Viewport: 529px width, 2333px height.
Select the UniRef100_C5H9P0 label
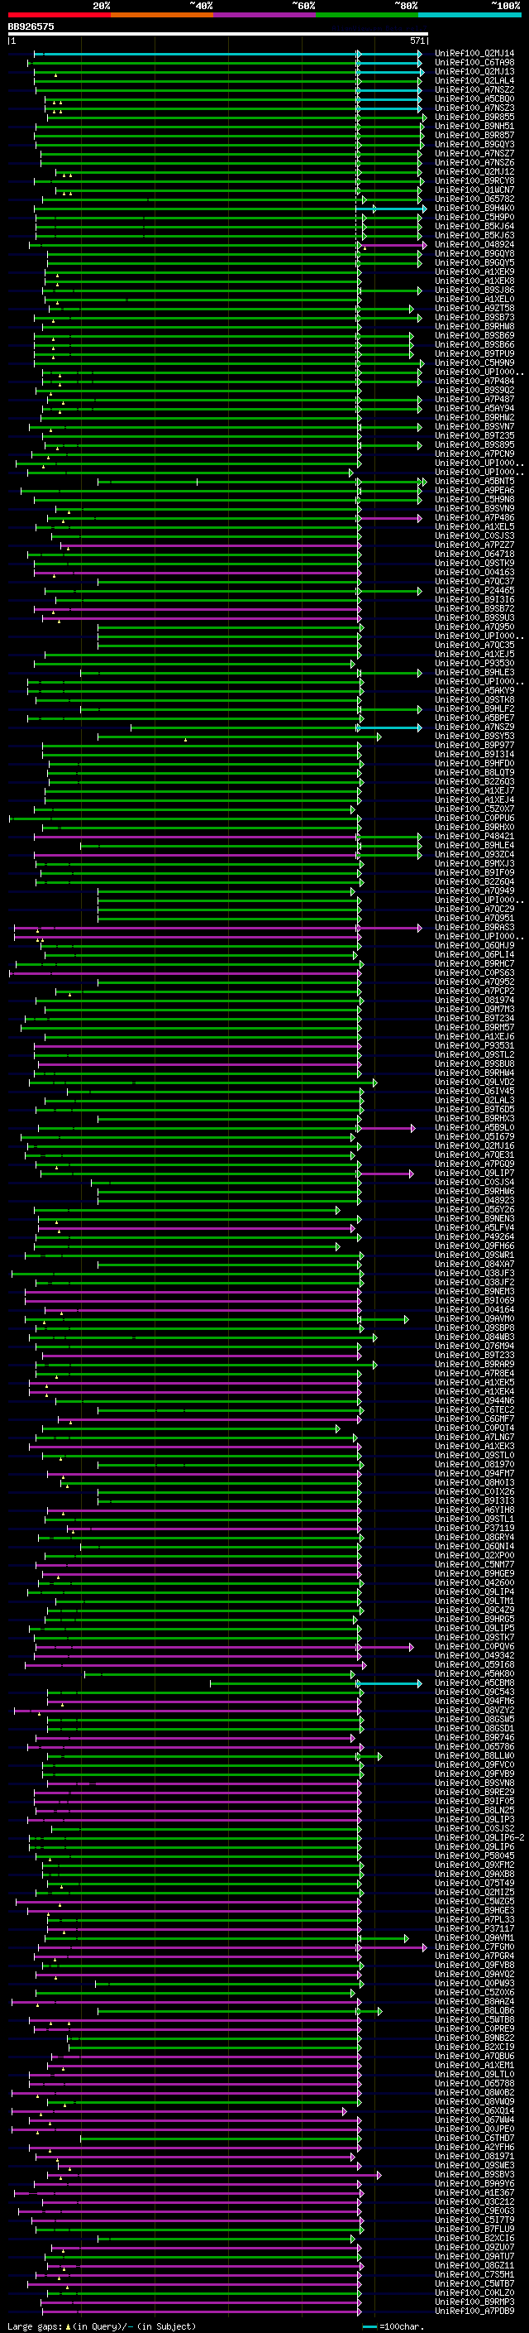coord(474,218)
